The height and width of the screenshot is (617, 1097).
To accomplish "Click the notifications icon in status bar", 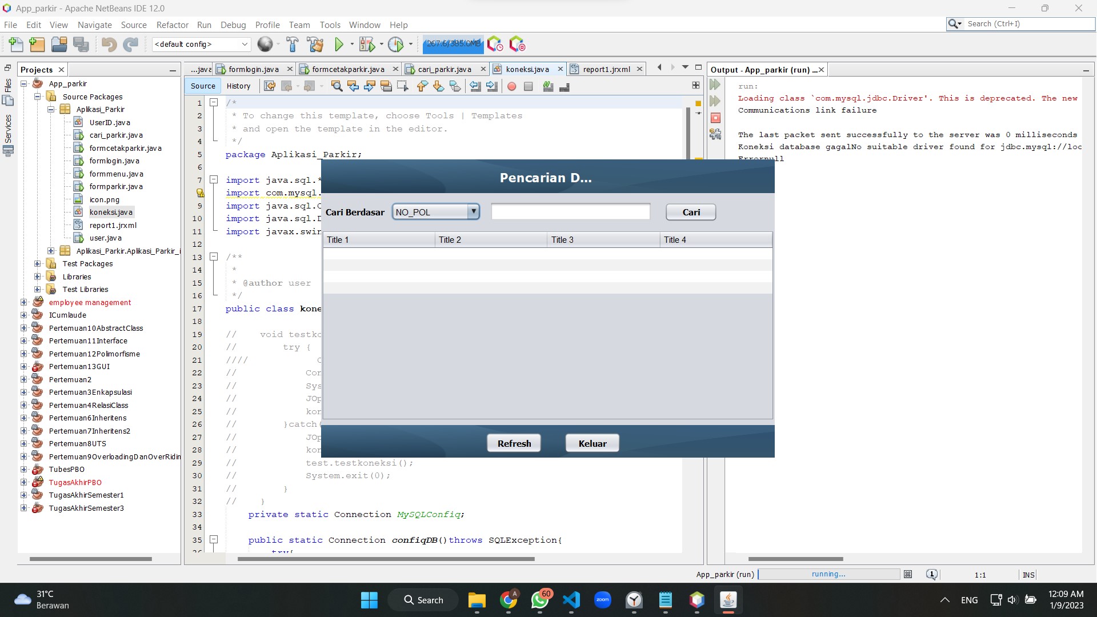I will (x=932, y=574).
